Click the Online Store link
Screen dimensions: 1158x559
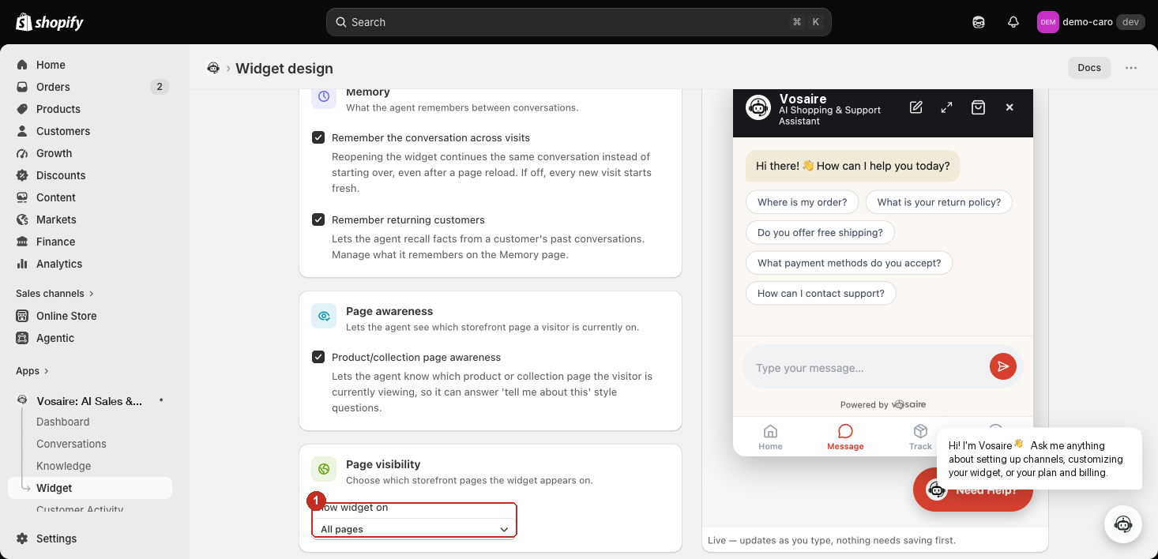[66, 316]
